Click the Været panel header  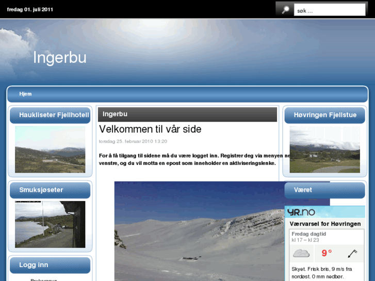325,190
